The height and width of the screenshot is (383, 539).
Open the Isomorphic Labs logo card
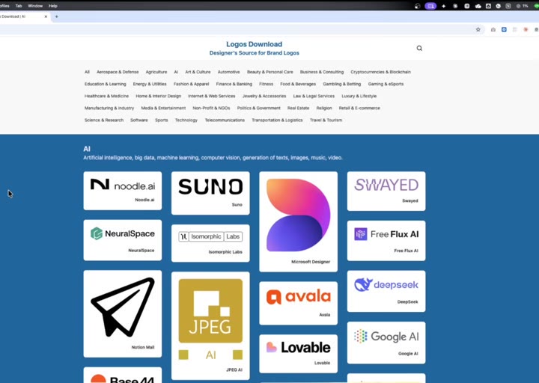coord(210,243)
